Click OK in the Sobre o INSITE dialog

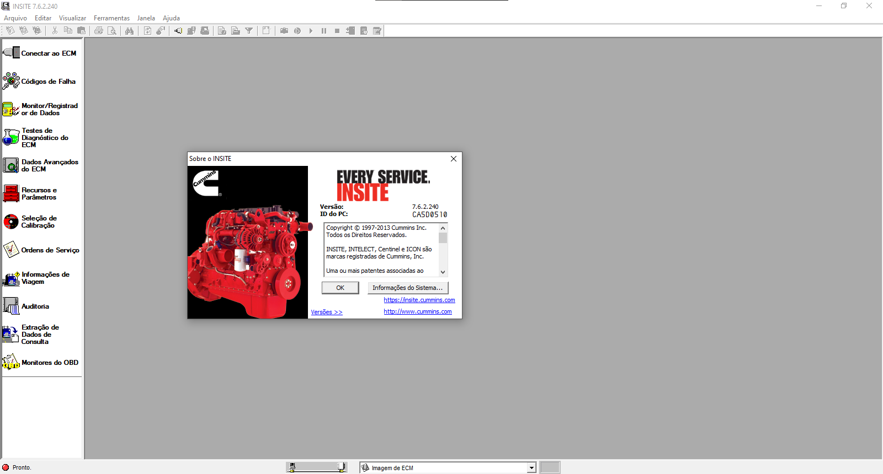tap(340, 288)
